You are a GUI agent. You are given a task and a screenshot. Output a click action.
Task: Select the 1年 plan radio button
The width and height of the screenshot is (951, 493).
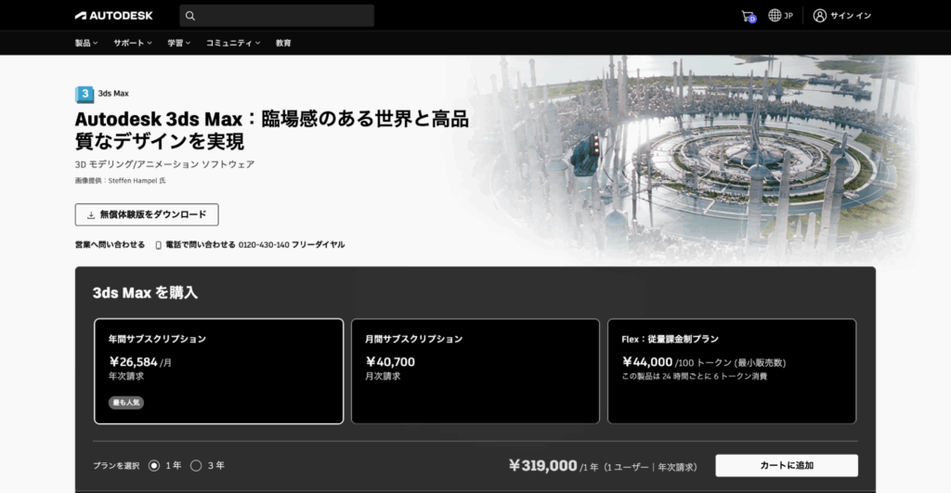click(154, 465)
